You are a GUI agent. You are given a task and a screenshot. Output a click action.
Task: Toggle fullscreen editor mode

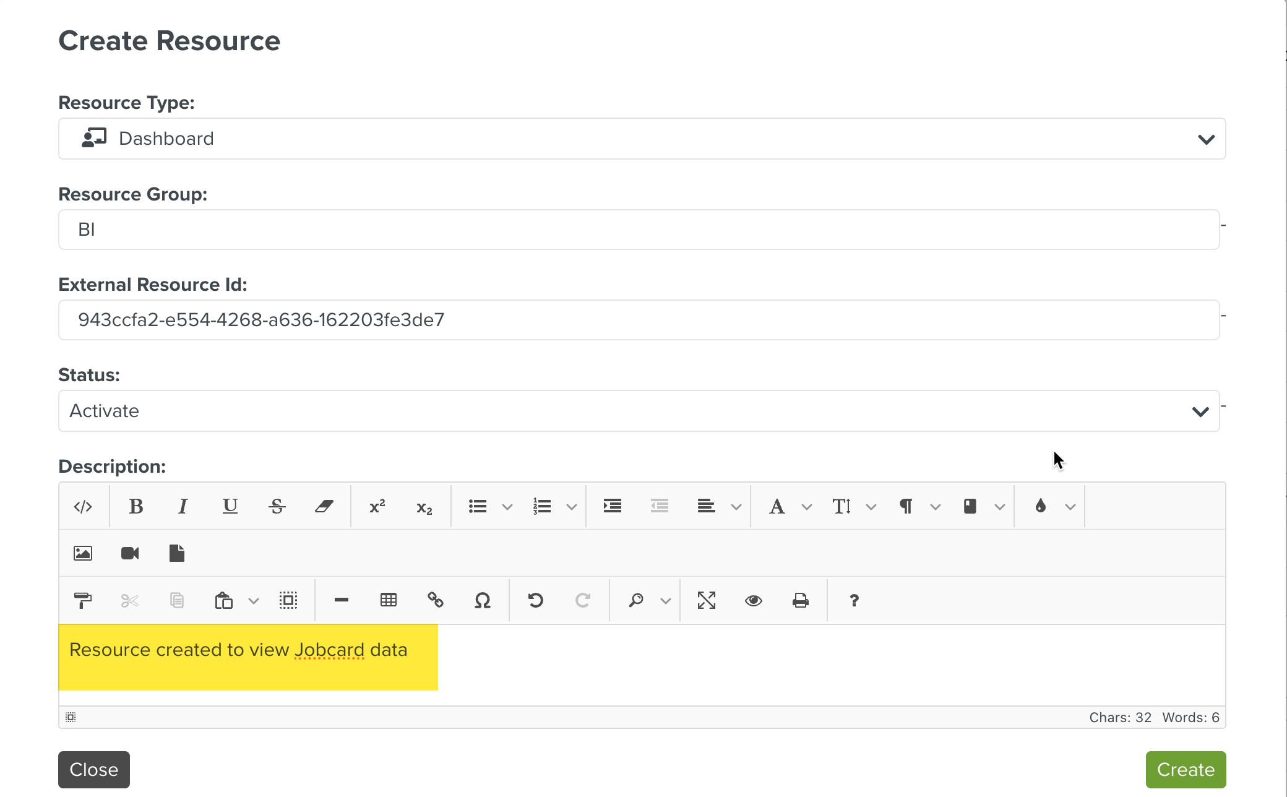706,600
